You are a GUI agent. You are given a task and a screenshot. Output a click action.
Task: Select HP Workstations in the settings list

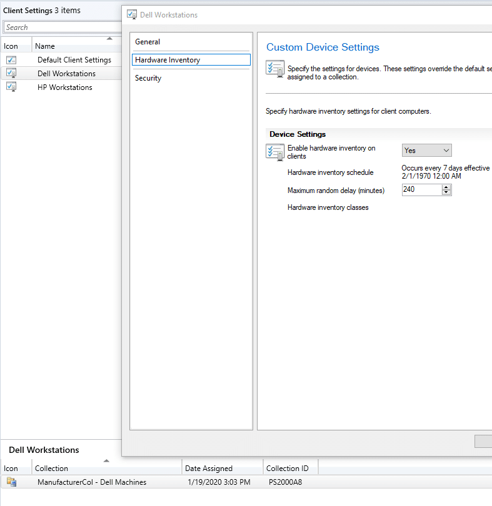click(65, 87)
